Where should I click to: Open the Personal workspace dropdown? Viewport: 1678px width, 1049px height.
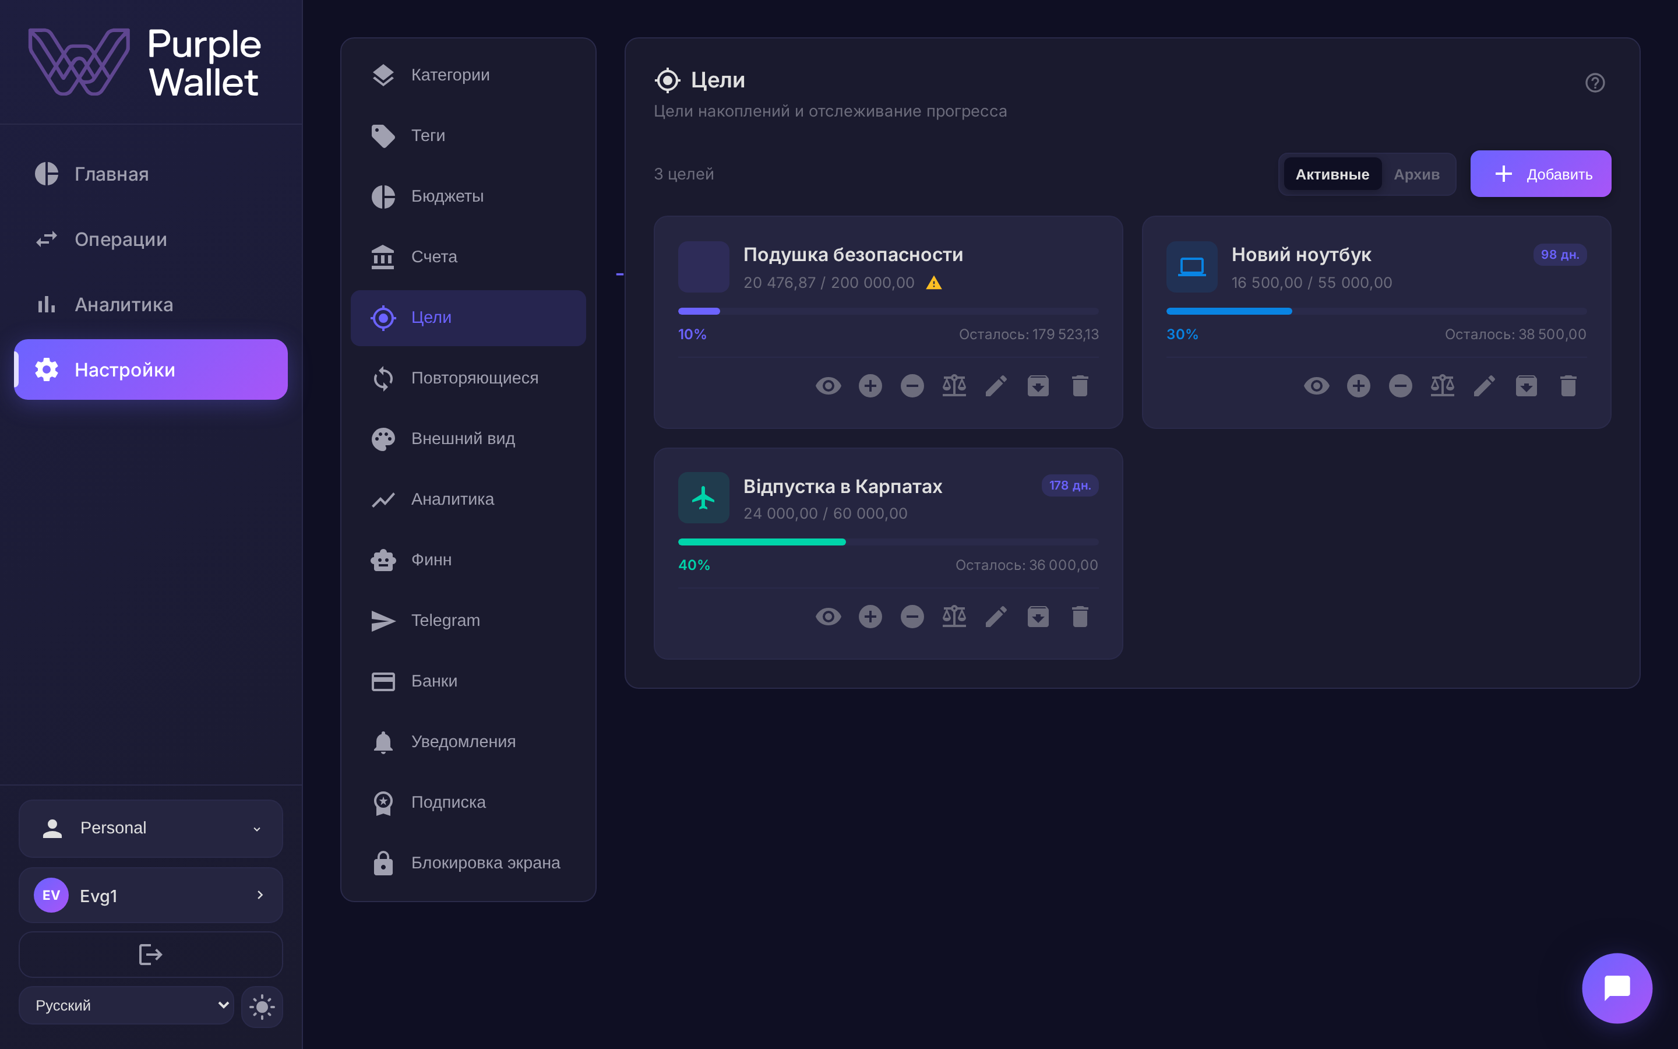[x=150, y=828]
